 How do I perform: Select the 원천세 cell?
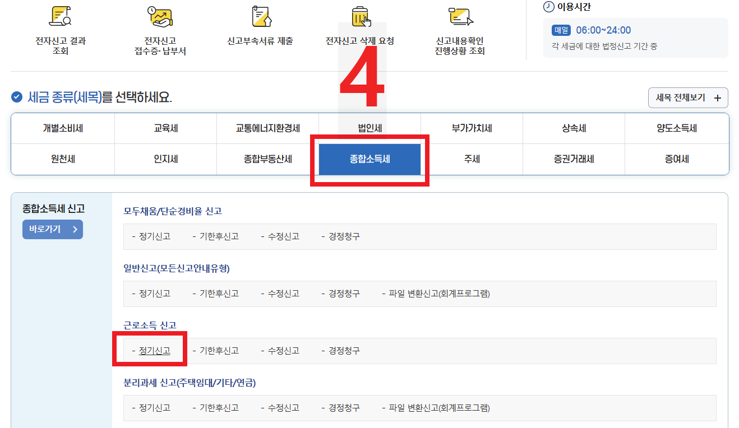click(62, 159)
